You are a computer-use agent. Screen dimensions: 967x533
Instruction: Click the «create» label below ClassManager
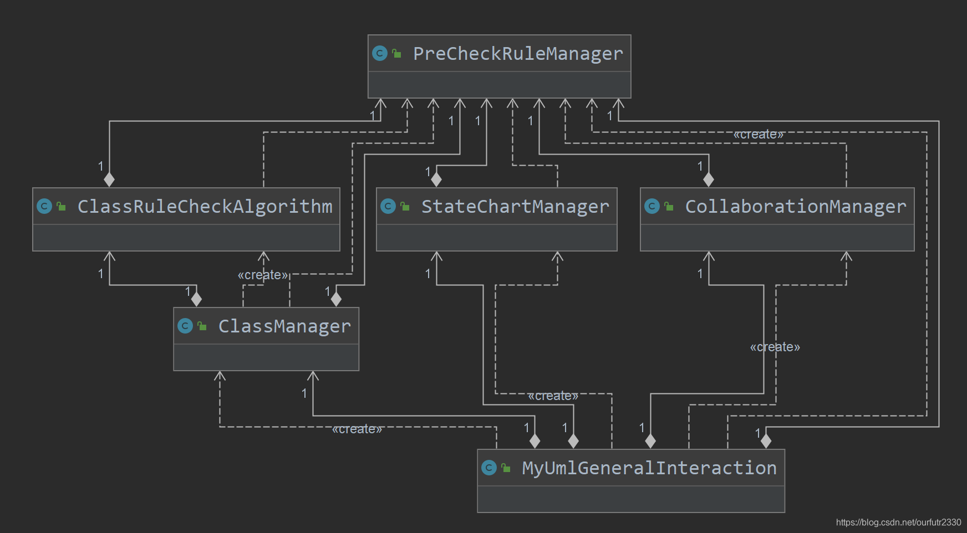click(357, 429)
